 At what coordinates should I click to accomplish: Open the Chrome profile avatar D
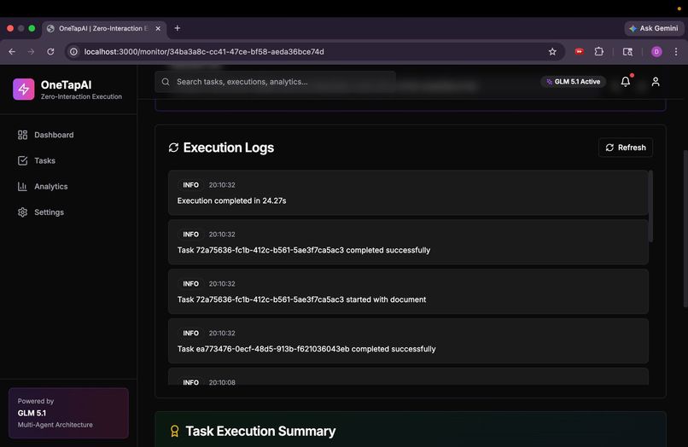656,52
